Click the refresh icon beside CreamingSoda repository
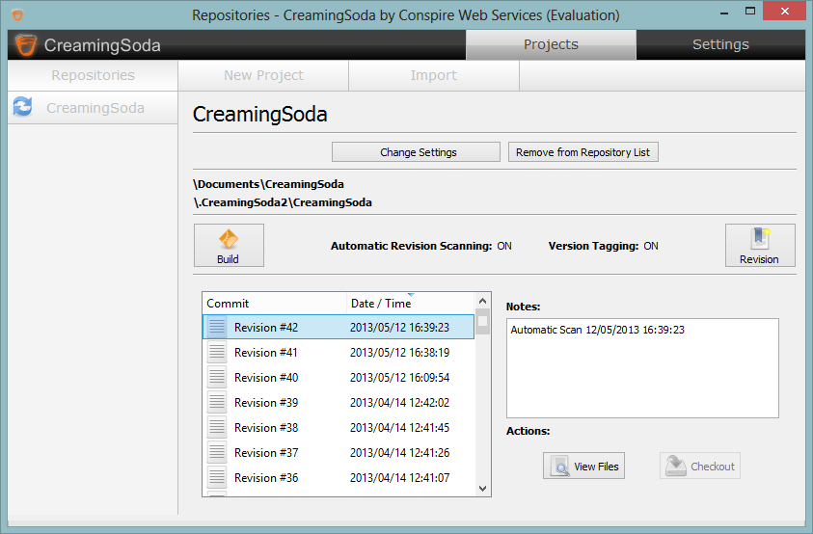The height and width of the screenshot is (534, 813). (x=22, y=108)
